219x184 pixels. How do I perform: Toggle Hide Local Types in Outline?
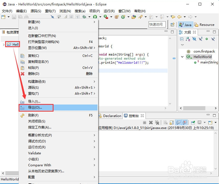(213, 39)
